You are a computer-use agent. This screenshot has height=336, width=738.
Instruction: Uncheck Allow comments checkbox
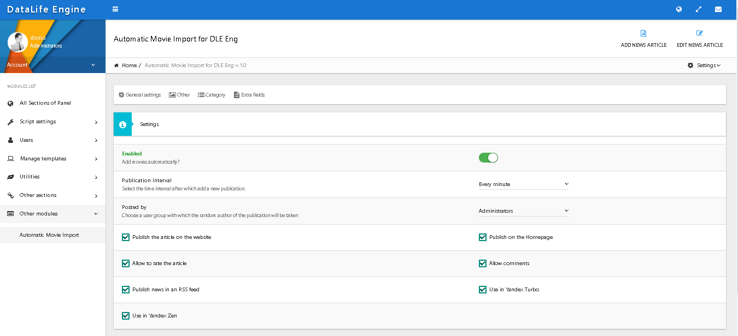click(483, 263)
